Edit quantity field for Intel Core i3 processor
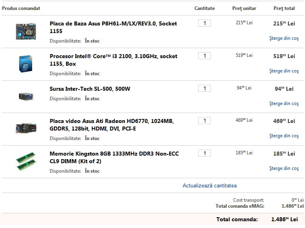305x228 pixels. click(x=205, y=56)
